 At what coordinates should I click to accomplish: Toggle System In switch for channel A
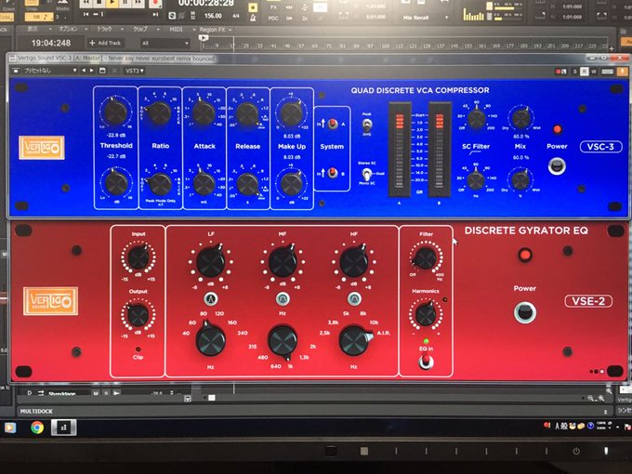(332, 124)
